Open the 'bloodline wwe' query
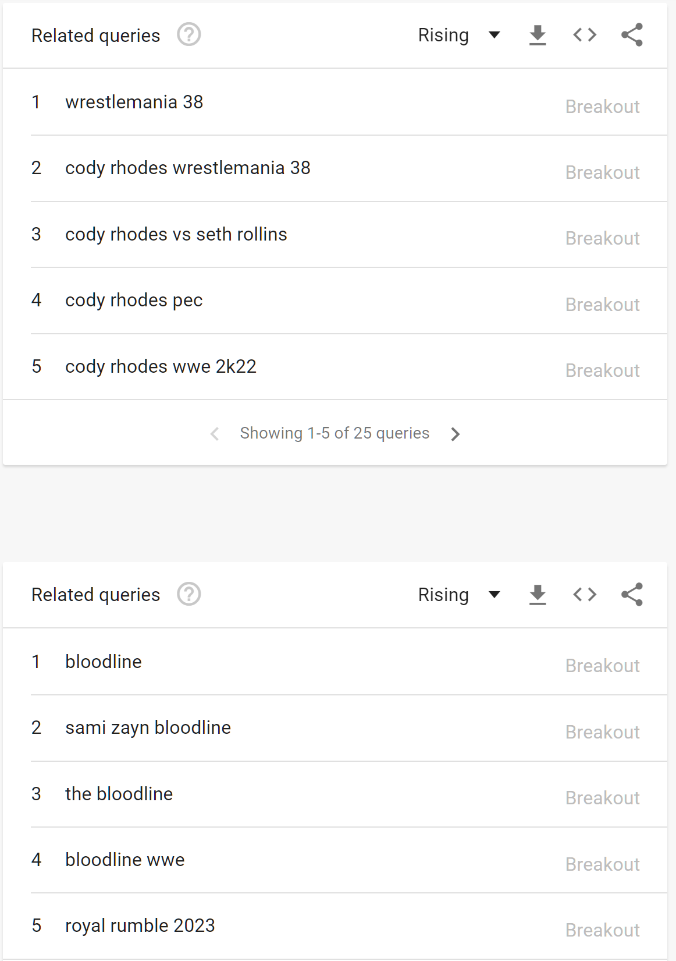The height and width of the screenshot is (961, 676). pos(125,860)
